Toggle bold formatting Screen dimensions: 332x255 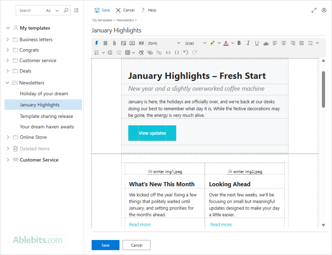[x=239, y=43]
